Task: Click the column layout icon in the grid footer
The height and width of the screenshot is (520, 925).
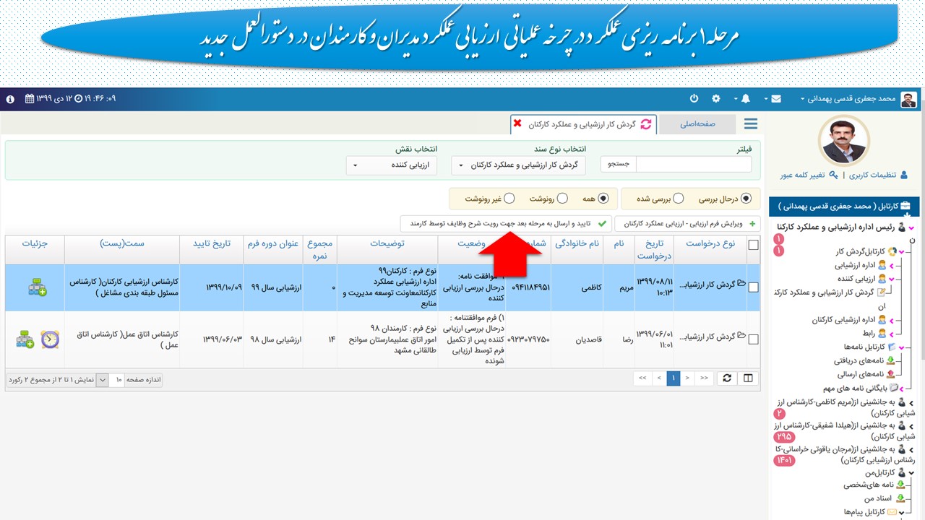Action: tap(748, 378)
